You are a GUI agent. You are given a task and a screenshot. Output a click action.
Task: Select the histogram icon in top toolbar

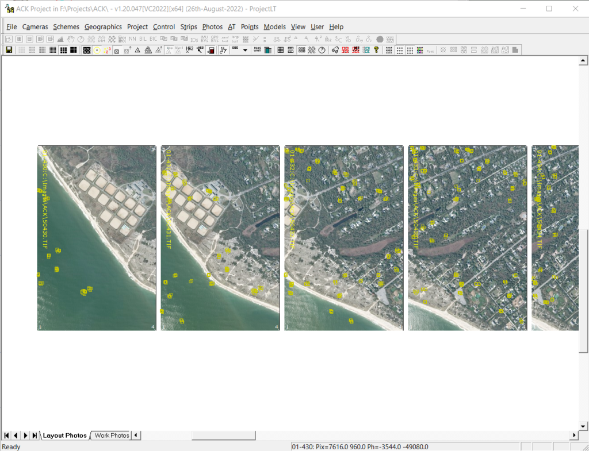[x=60, y=39]
